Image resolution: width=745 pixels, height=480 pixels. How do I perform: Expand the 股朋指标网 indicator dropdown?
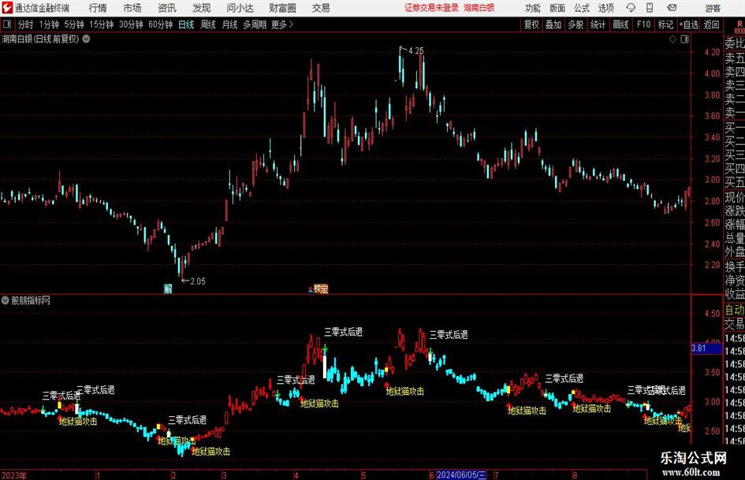[x=6, y=300]
